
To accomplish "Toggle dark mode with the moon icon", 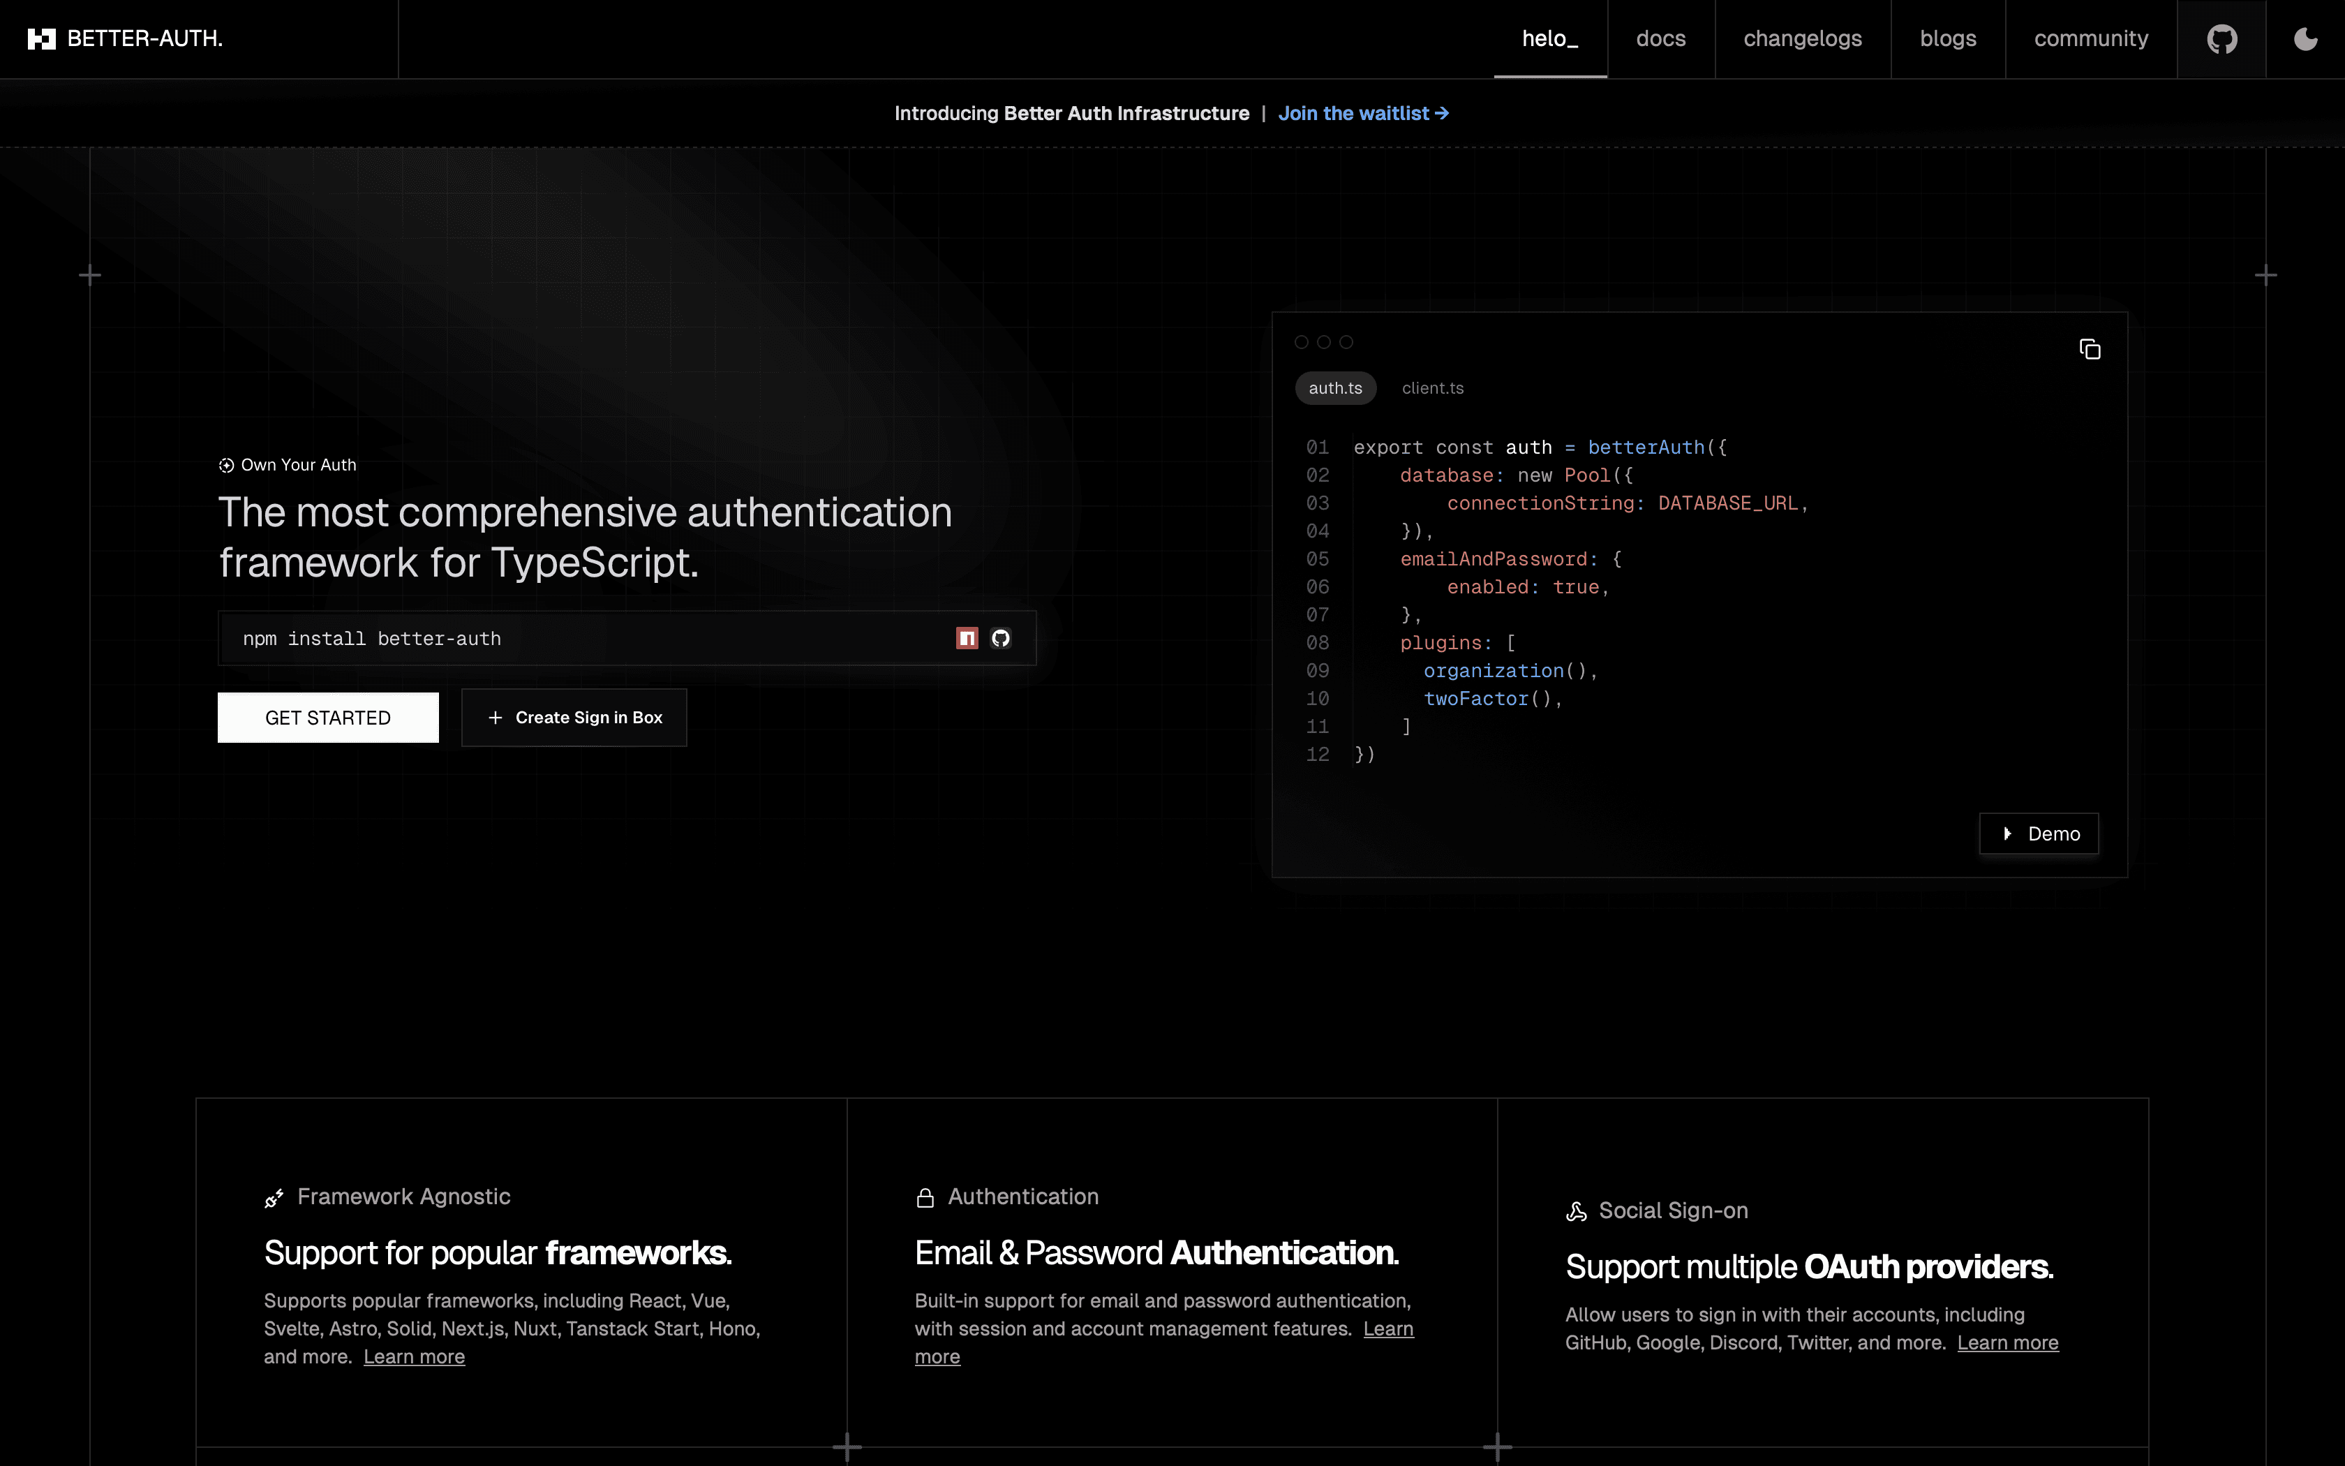I will [2305, 39].
